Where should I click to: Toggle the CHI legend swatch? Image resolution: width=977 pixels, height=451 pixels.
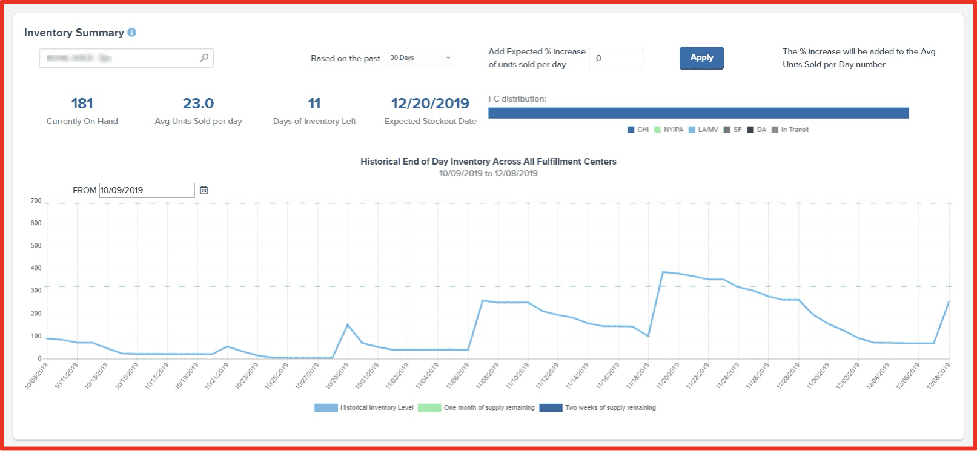(x=631, y=130)
